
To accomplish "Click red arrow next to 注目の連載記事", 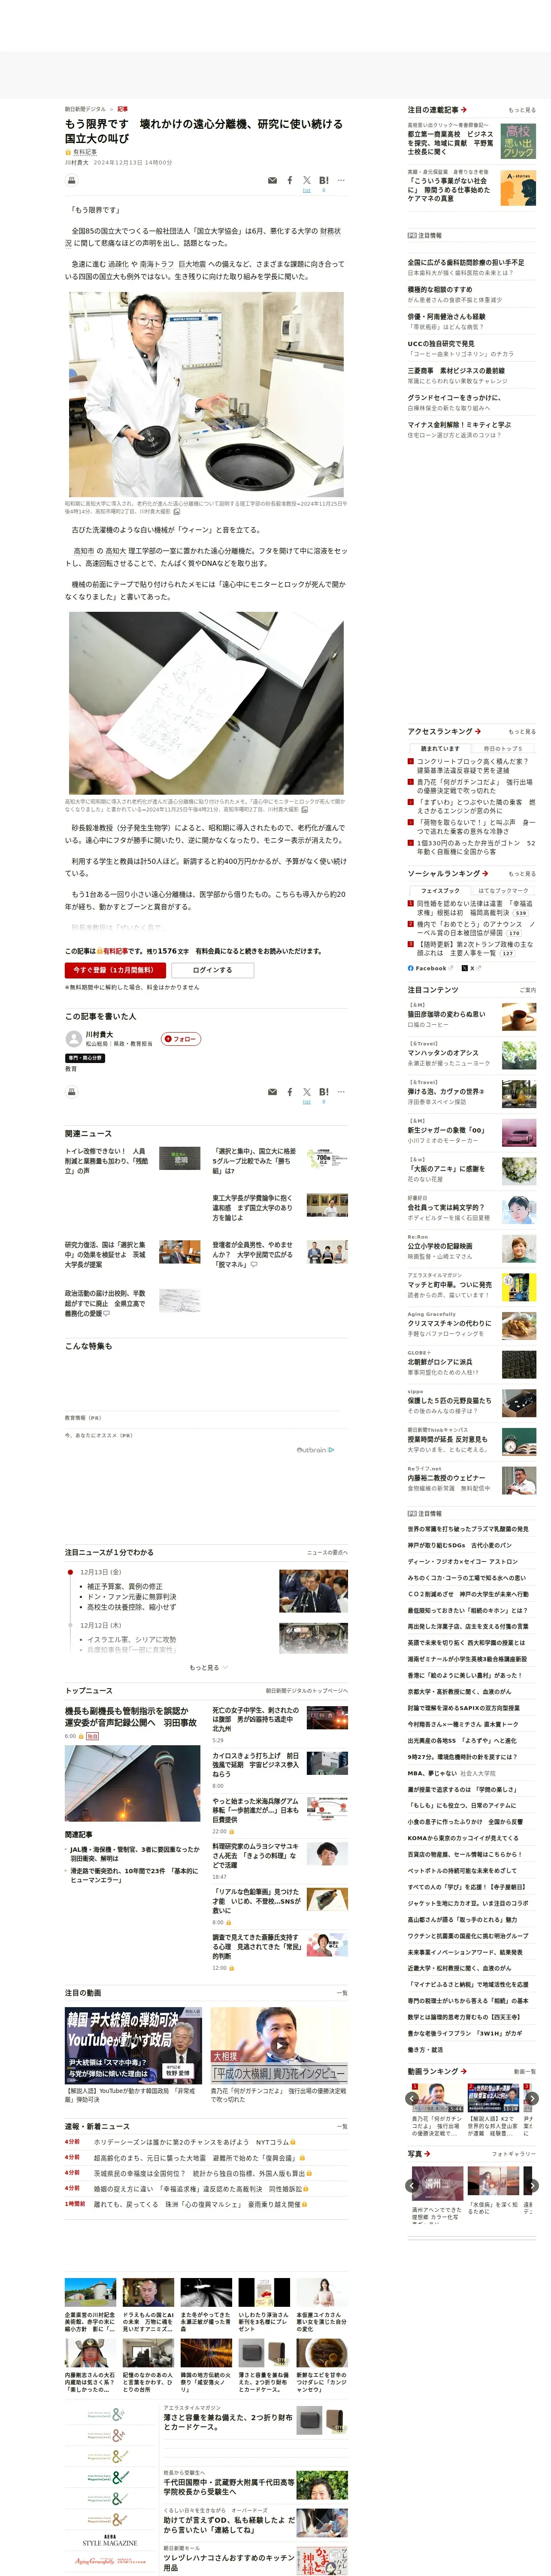I will click(464, 110).
